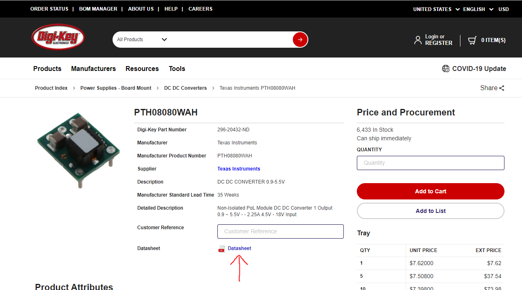This screenshot has width=522, height=290.
Task: Open the Products menu
Action: click(x=47, y=69)
